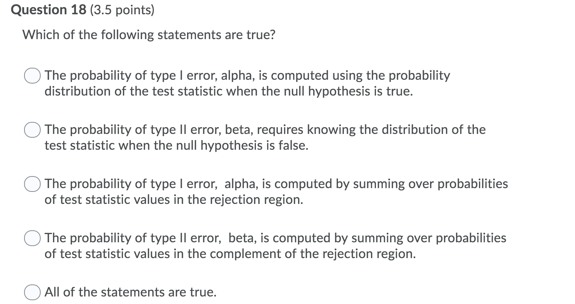Select the radio button for type II error beta statement

(32, 130)
